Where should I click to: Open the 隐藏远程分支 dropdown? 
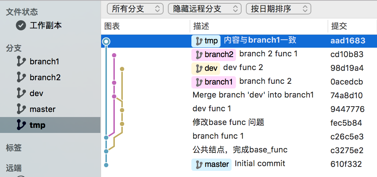(205, 9)
